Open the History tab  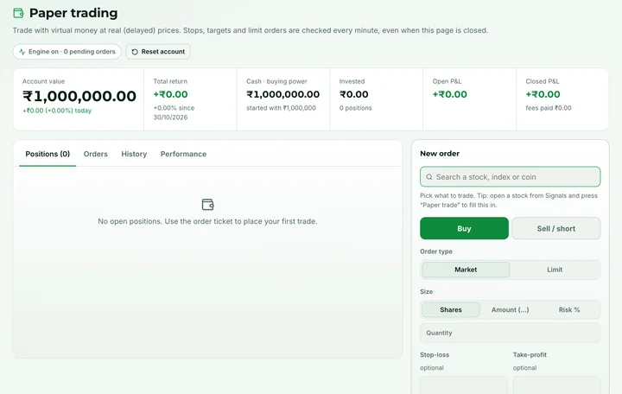coord(134,154)
